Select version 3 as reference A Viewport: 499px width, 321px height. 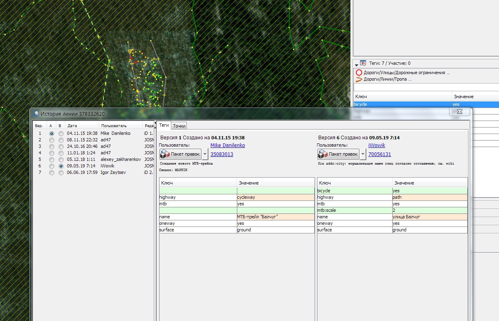[x=51, y=146]
